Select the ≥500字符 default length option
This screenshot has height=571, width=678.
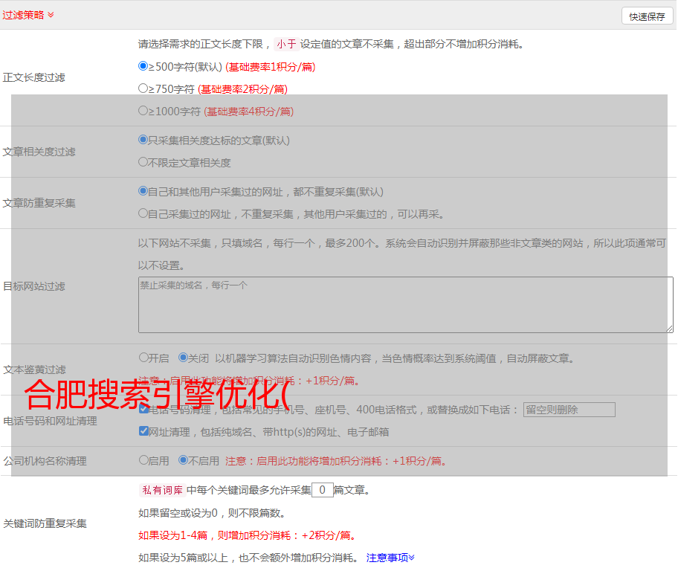coord(143,66)
